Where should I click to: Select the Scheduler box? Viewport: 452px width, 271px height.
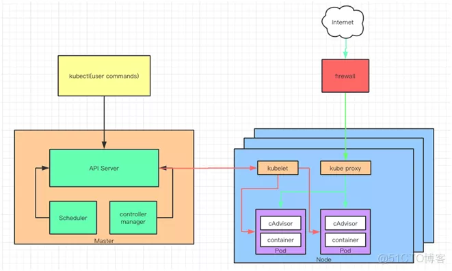click(x=73, y=218)
